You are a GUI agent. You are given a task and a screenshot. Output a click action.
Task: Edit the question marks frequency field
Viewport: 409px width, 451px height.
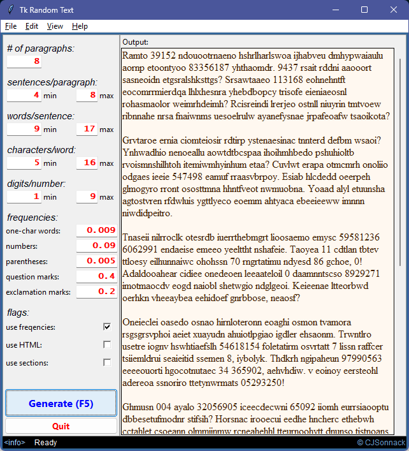click(x=96, y=276)
